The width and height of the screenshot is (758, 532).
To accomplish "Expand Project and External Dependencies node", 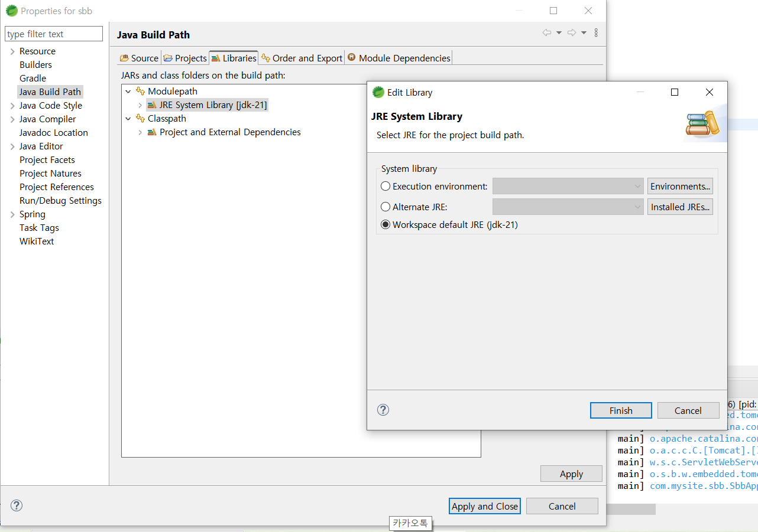I will click(140, 132).
